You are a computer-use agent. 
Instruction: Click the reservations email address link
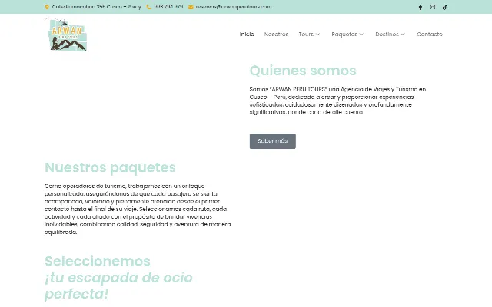234,7
